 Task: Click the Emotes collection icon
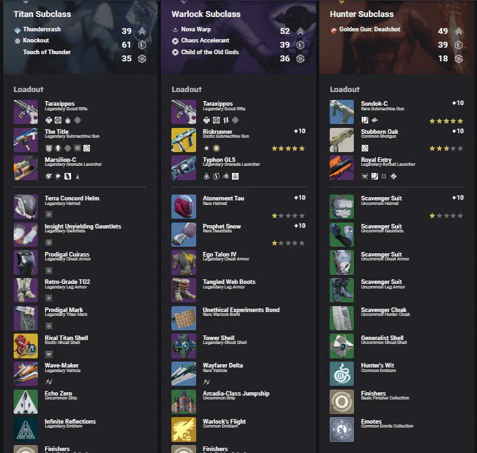tap(341, 430)
